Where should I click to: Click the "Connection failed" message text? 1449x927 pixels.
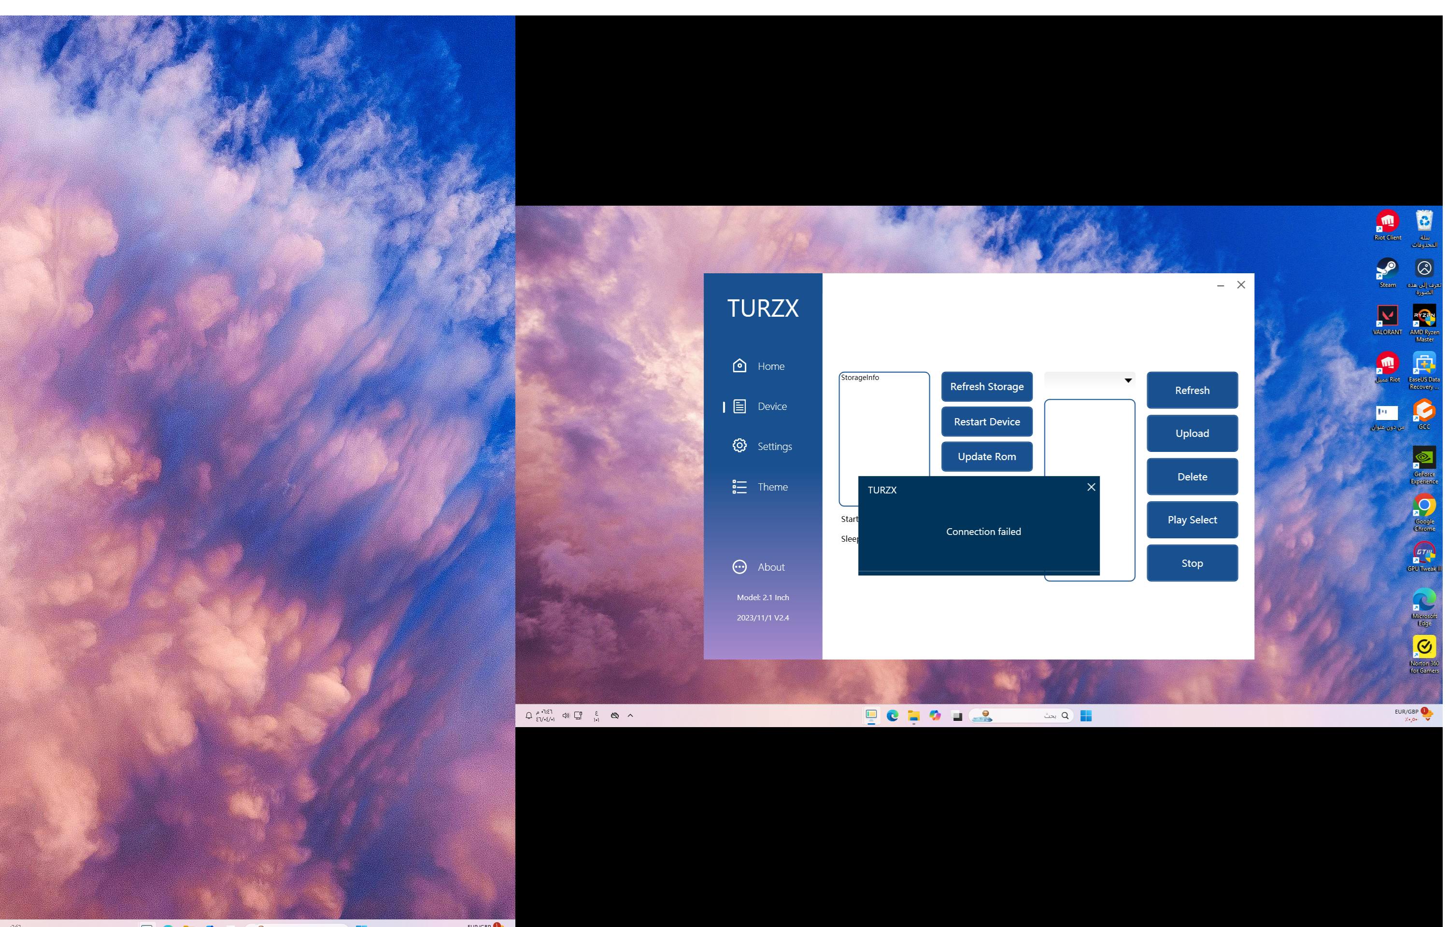[x=983, y=532]
